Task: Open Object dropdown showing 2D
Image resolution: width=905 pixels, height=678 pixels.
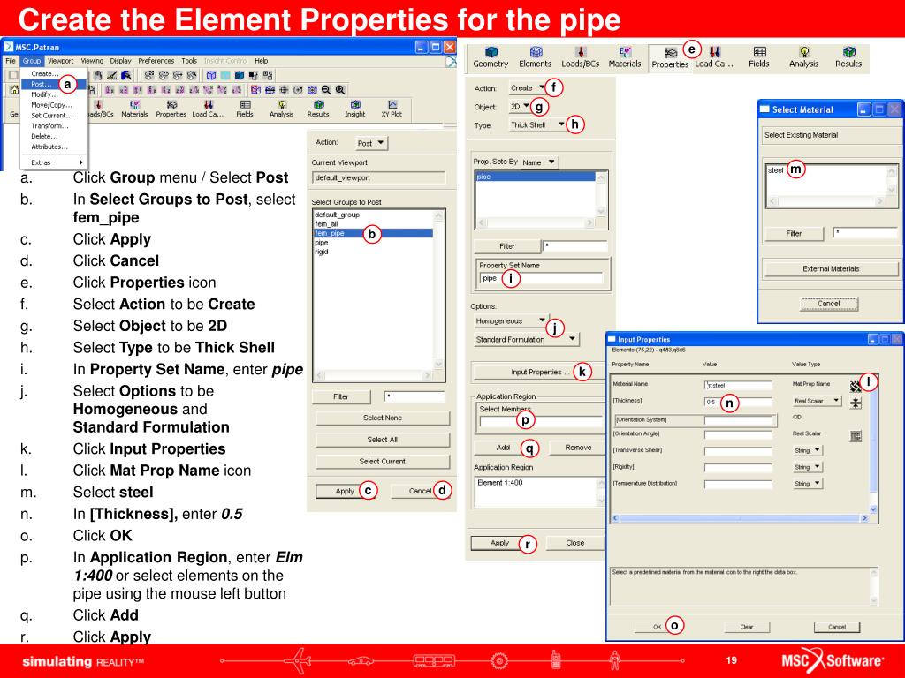Action: 520,107
